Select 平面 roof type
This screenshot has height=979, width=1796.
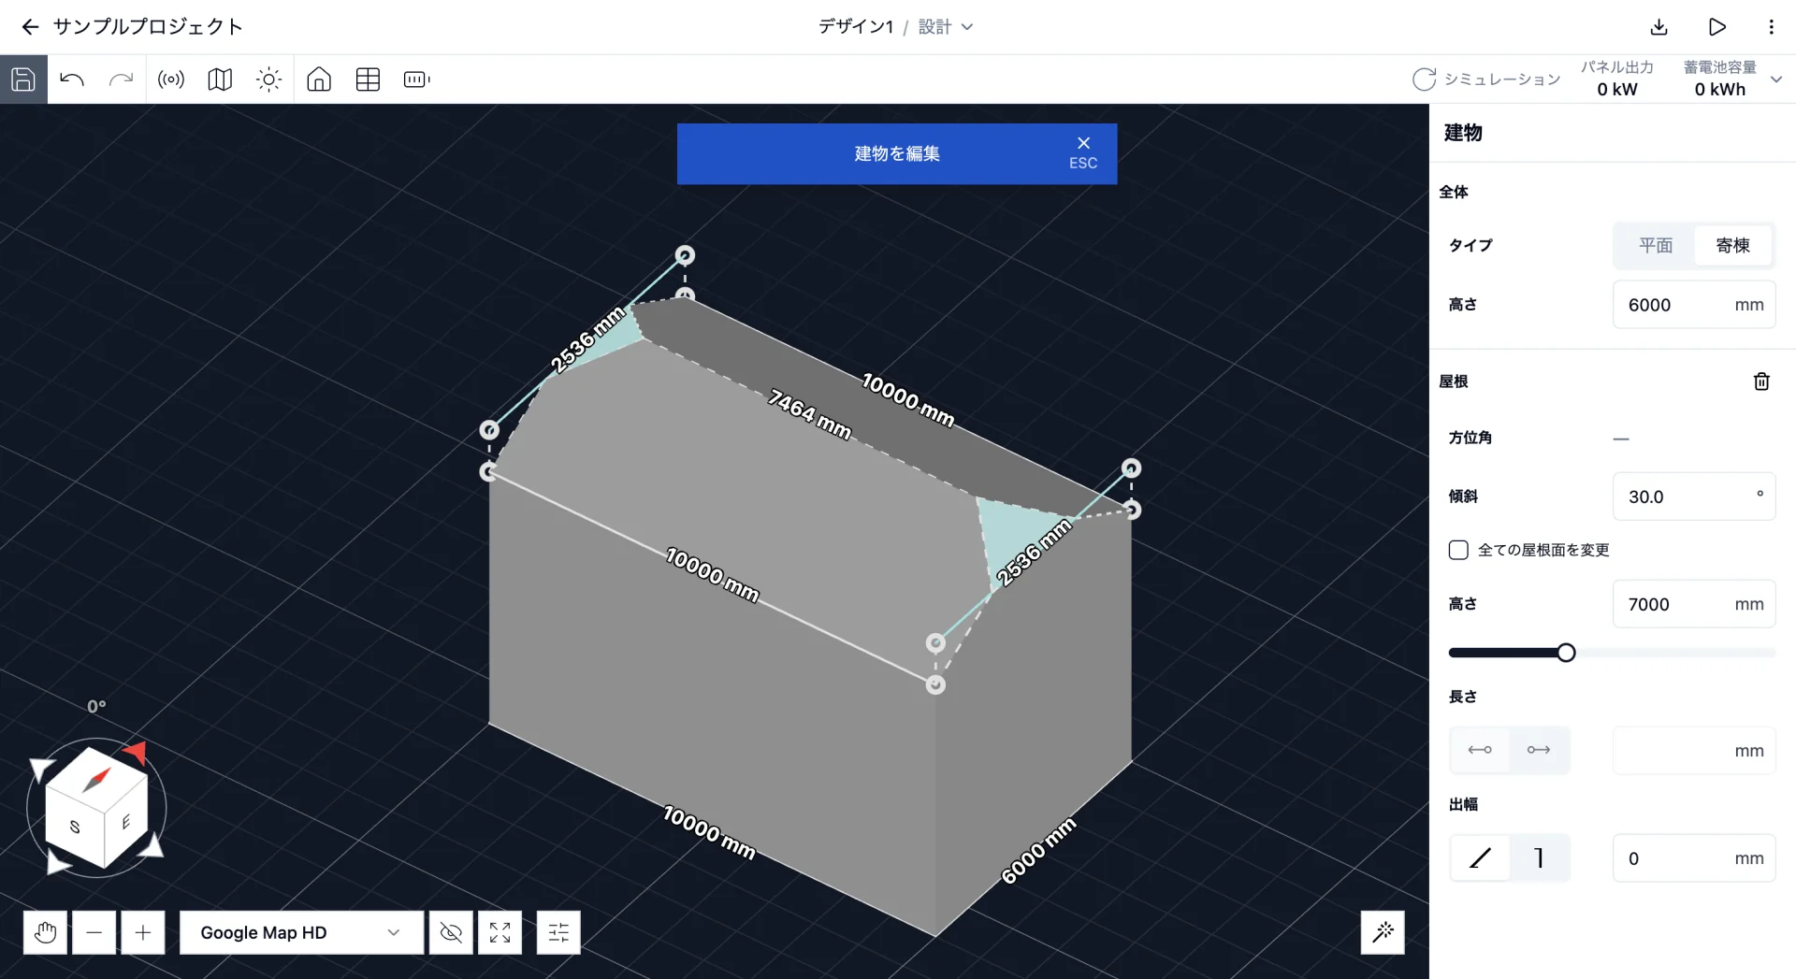coord(1656,245)
